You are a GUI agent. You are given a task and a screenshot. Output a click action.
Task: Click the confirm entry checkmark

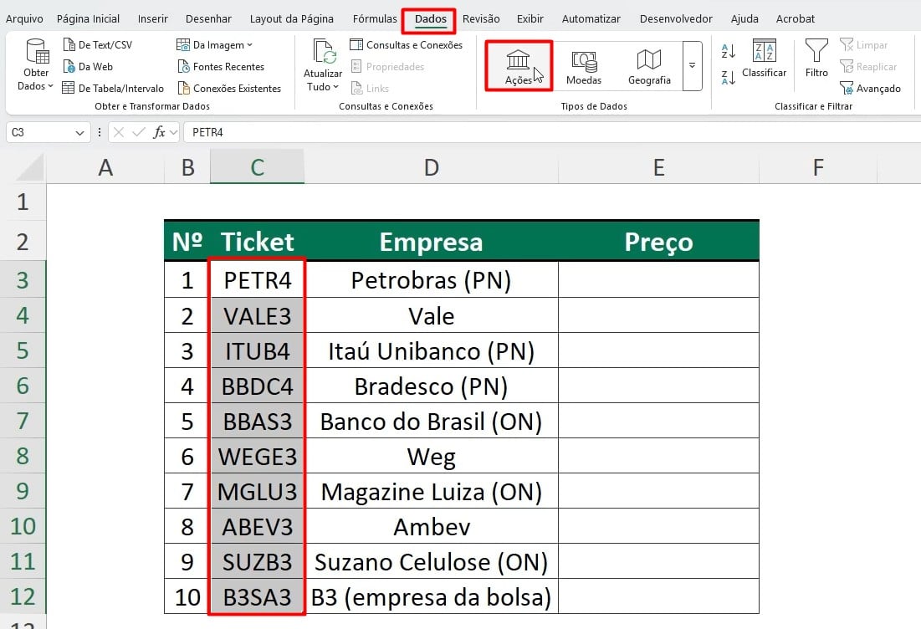point(139,132)
